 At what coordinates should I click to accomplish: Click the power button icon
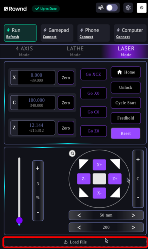141,8
